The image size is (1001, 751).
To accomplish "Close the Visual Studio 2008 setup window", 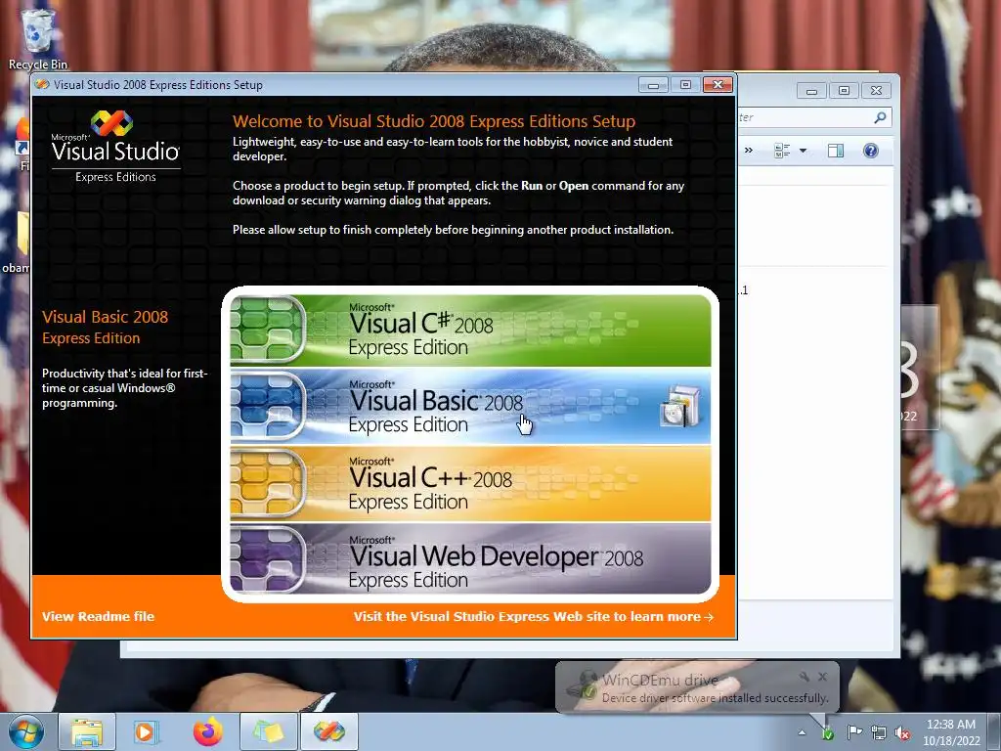I will 718,85.
